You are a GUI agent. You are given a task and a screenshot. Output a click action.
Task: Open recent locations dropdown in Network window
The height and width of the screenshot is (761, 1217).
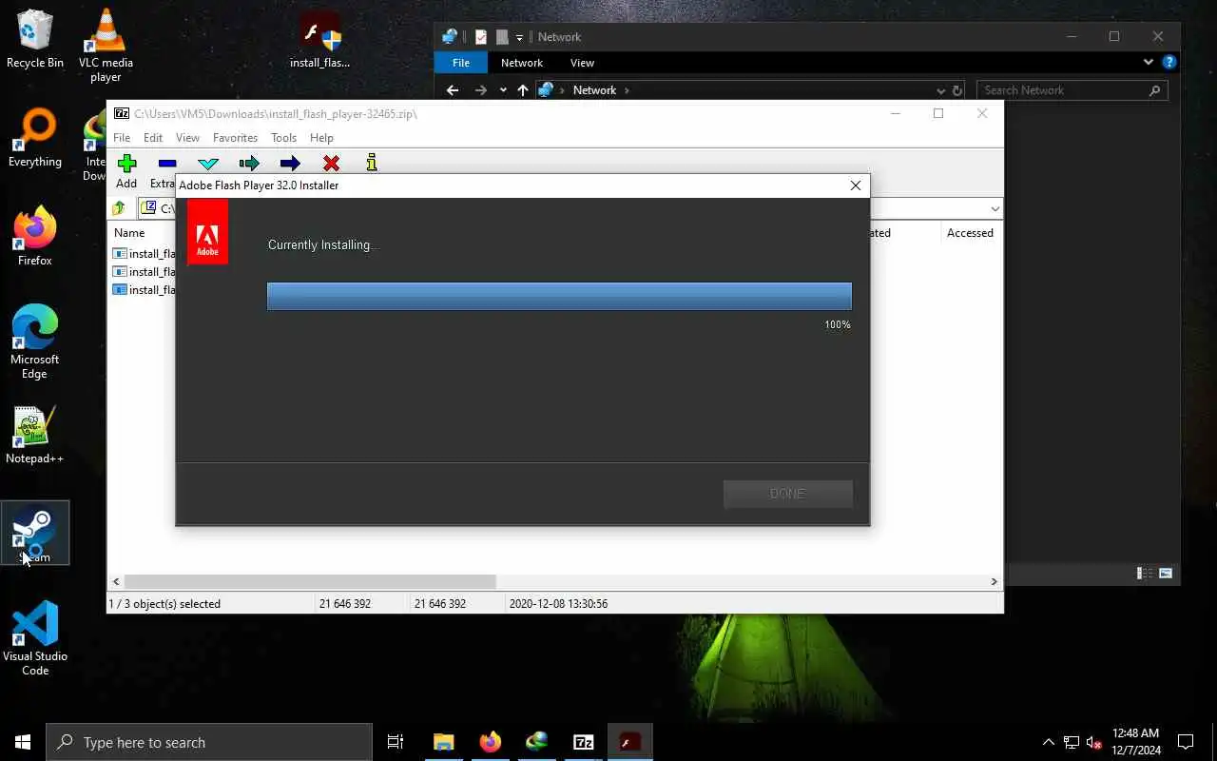click(x=503, y=90)
